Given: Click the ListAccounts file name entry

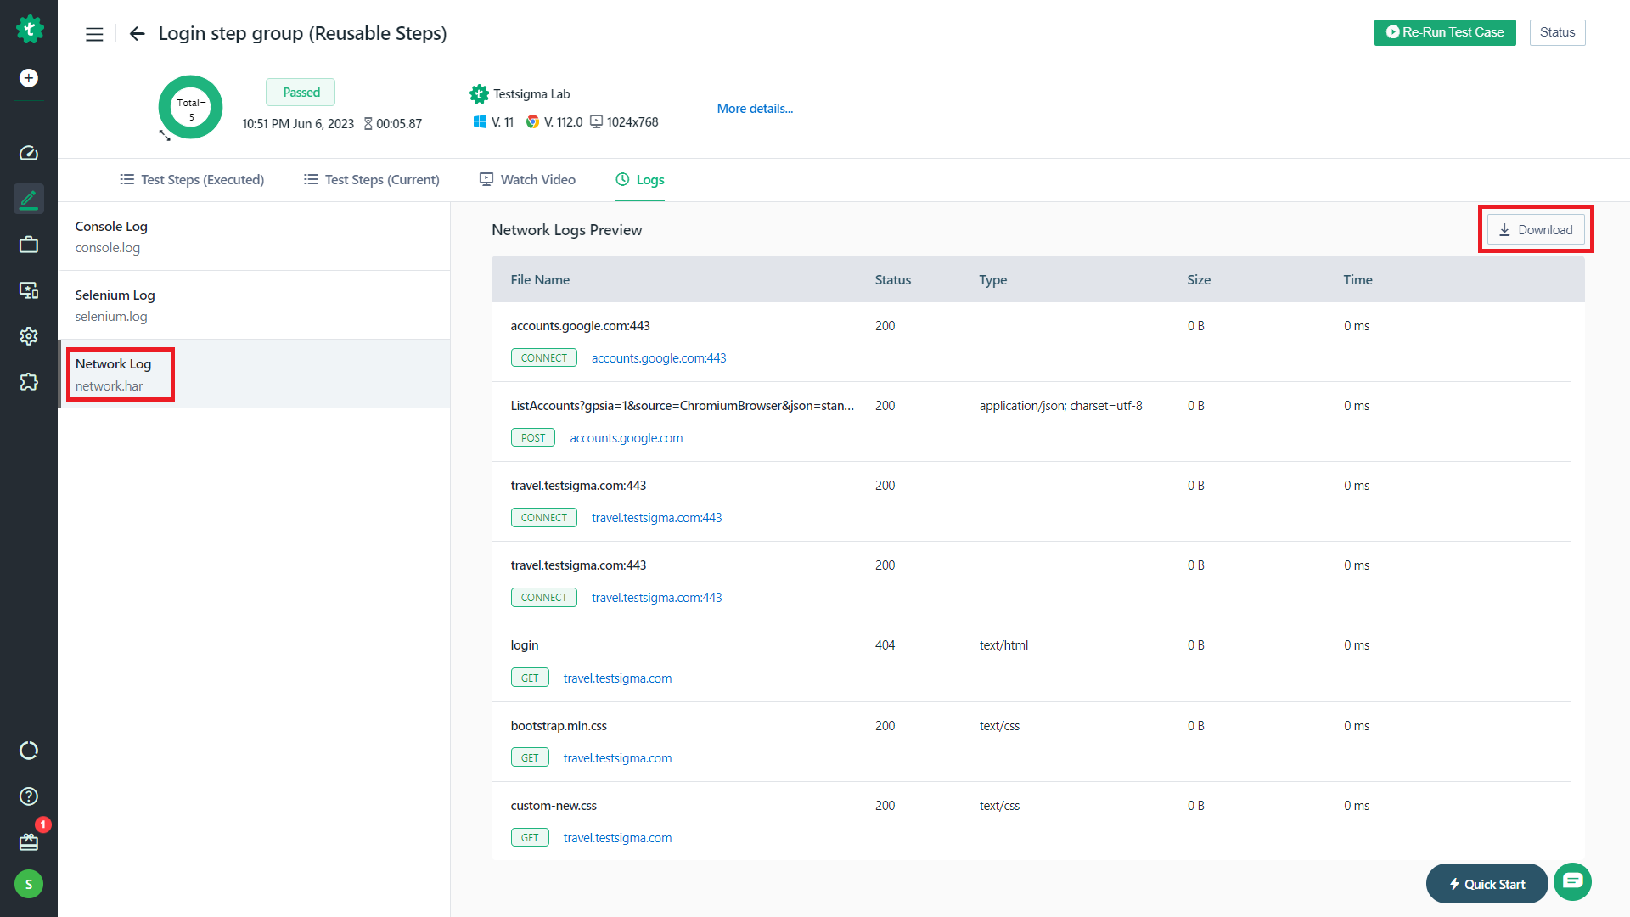Looking at the screenshot, I should tap(683, 406).
